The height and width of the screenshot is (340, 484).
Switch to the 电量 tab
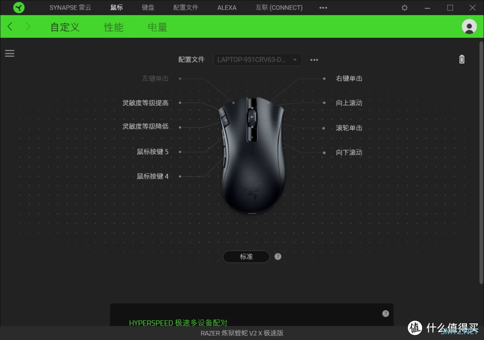(157, 27)
